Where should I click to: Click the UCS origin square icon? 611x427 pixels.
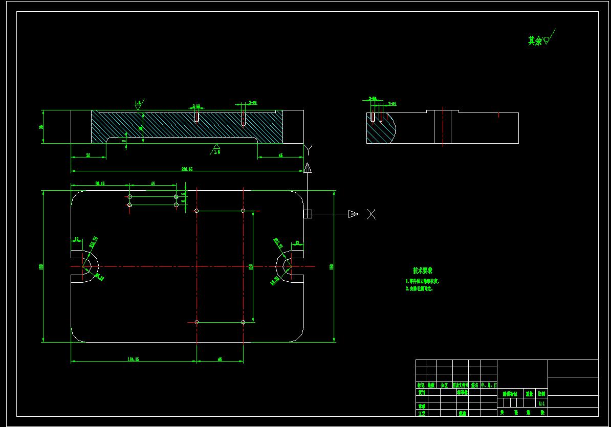point(308,214)
